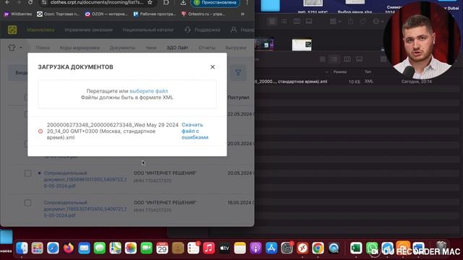This screenshot has height=260, width=463.
Task: Open Microsoft Excel from the Dock
Action: 356,248
